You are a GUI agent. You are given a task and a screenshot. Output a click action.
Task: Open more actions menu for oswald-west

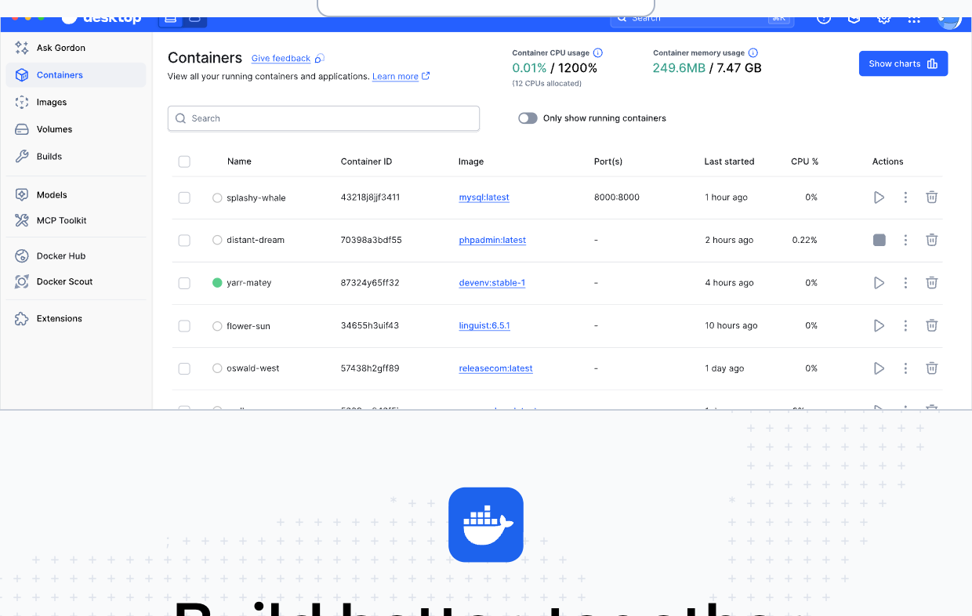point(905,368)
